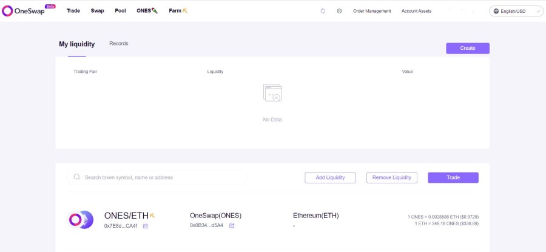Image resolution: width=546 pixels, height=252 pixels.
Task: Click the ONES/ETH pair token icon
Action: [81, 220]
